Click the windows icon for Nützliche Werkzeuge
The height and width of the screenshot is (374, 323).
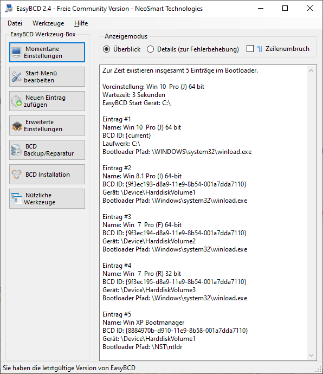coord(16,199)
